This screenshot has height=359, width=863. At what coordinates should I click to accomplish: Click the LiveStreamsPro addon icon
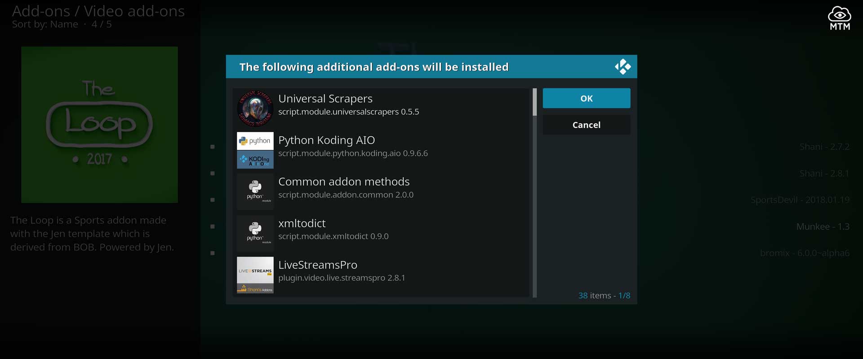coord(255,275)
